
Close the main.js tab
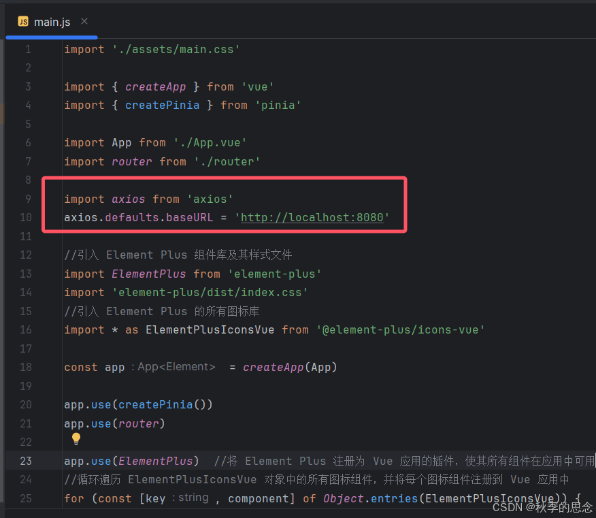click(84, 21)
